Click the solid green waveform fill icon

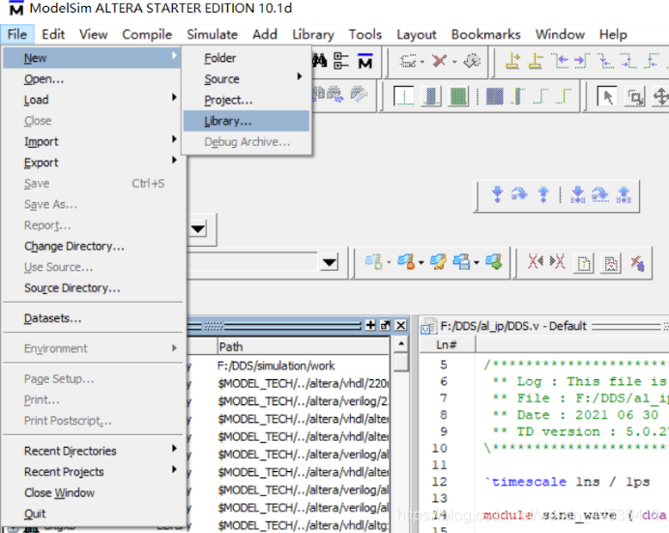click(458, 96)
